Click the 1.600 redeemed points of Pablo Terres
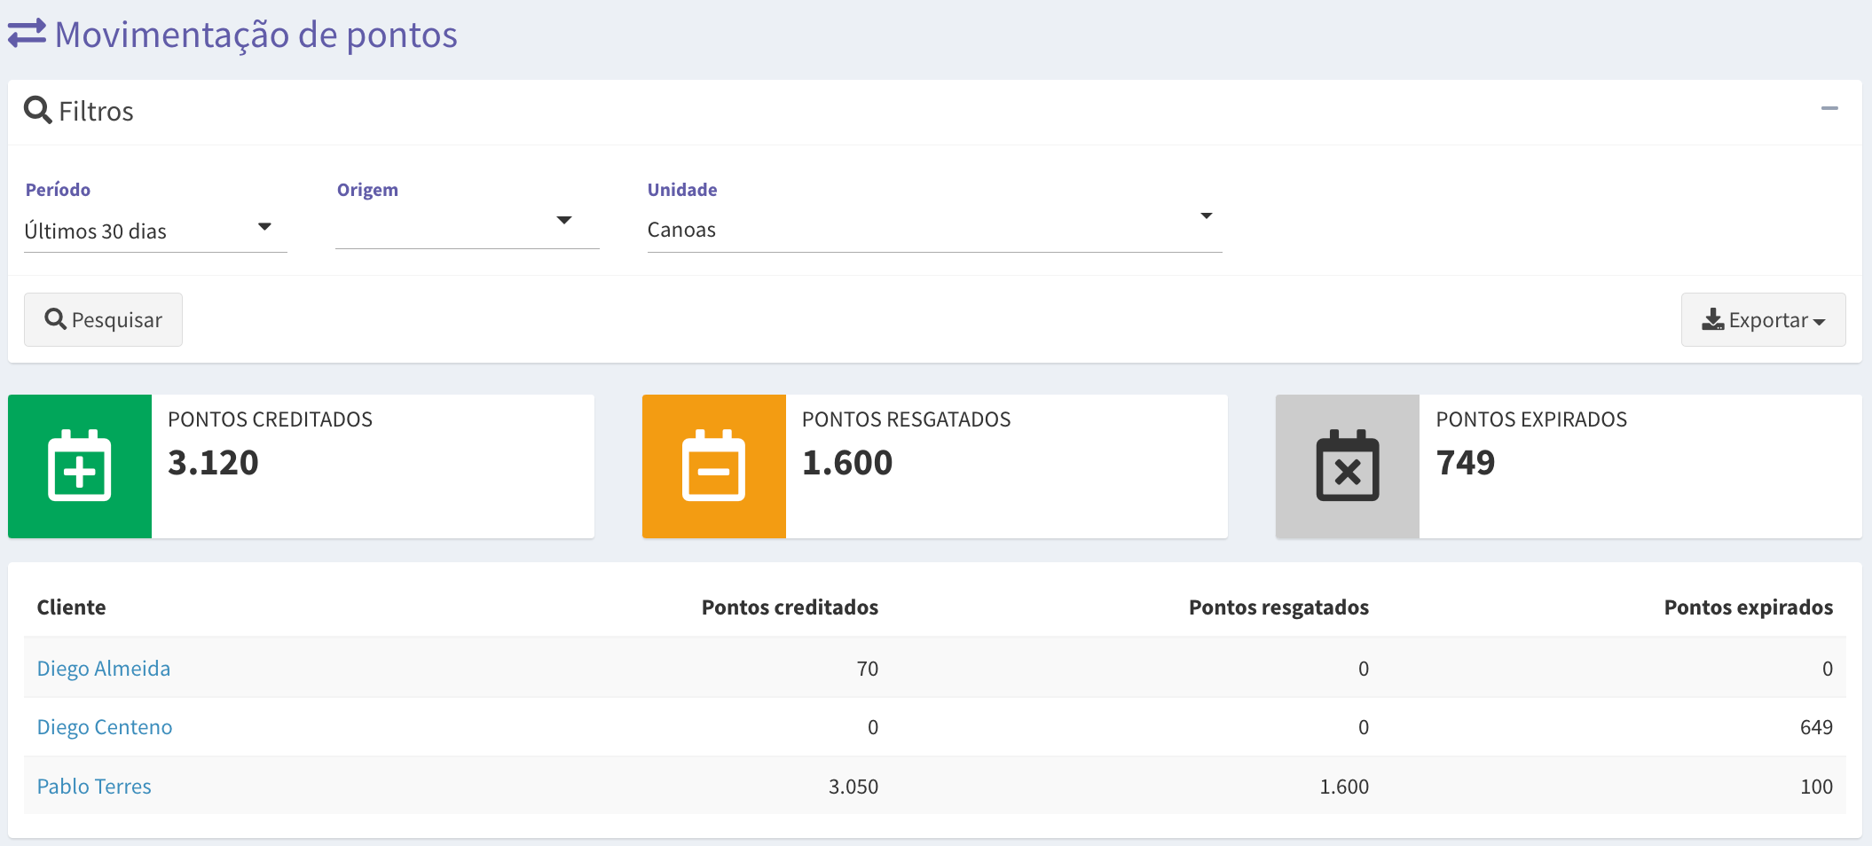The image size is (1872, 846). pyautogui.click(x=1344, y=787)
